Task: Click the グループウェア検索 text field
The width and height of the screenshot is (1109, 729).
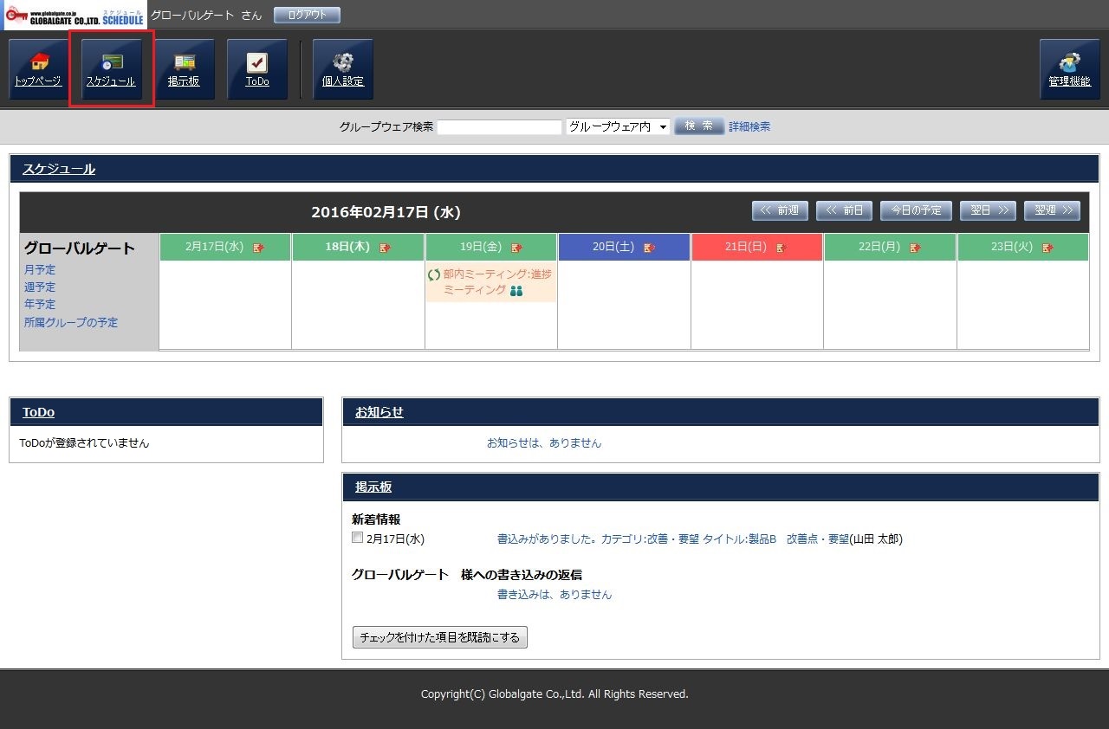Action: coord(499,127)
